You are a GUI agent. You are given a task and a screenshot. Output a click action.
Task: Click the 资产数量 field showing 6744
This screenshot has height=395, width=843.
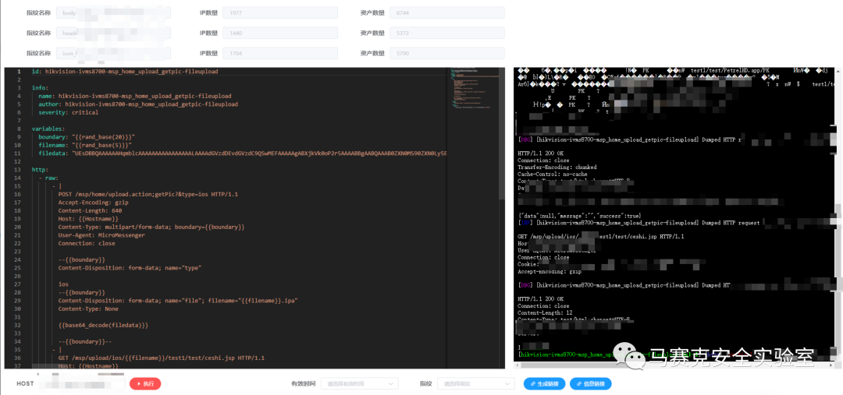tap(446, 12)
